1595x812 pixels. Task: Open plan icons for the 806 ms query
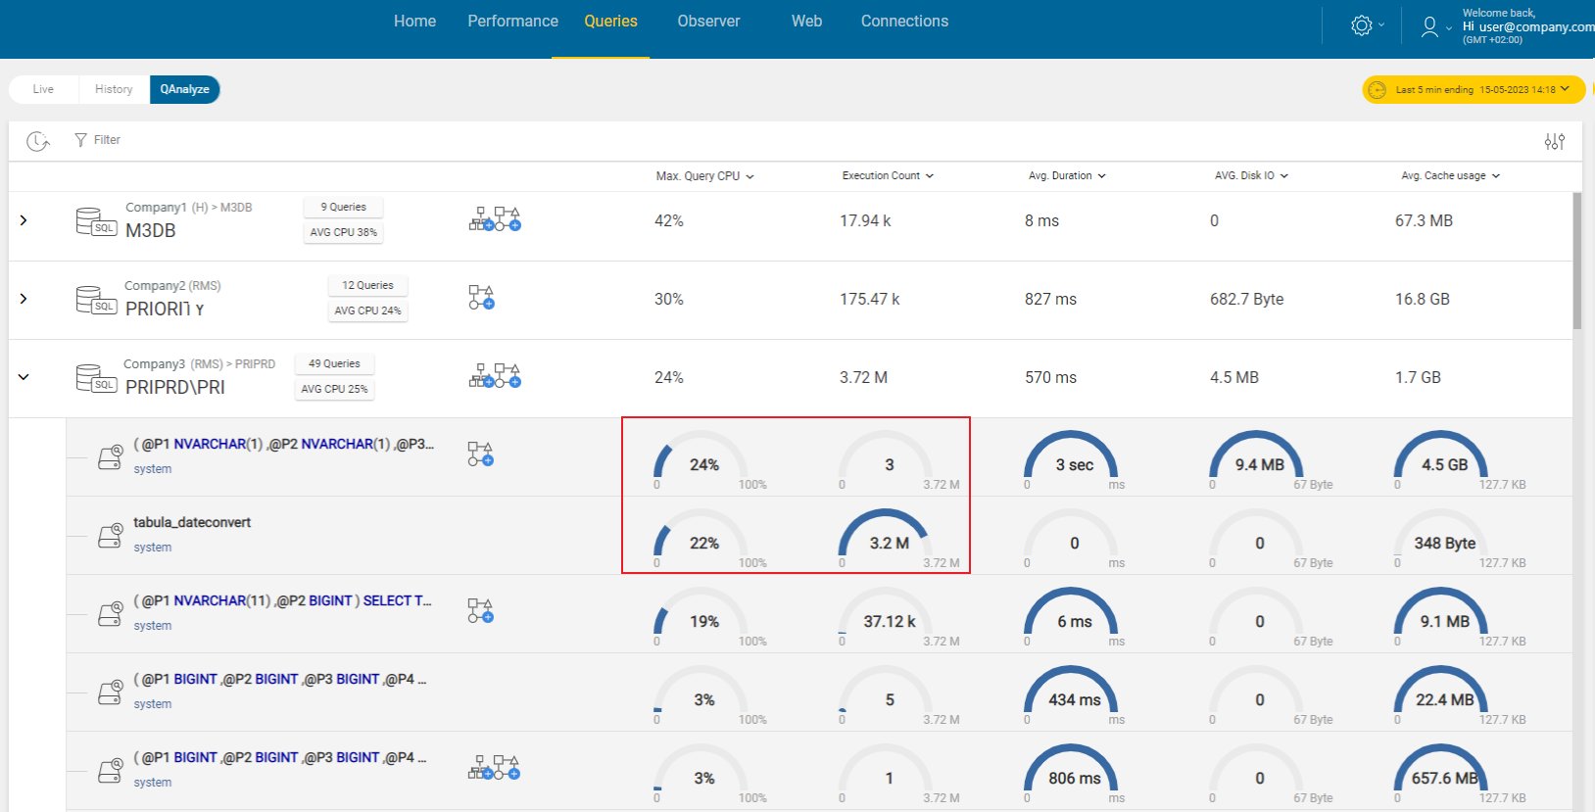point(495,767)
